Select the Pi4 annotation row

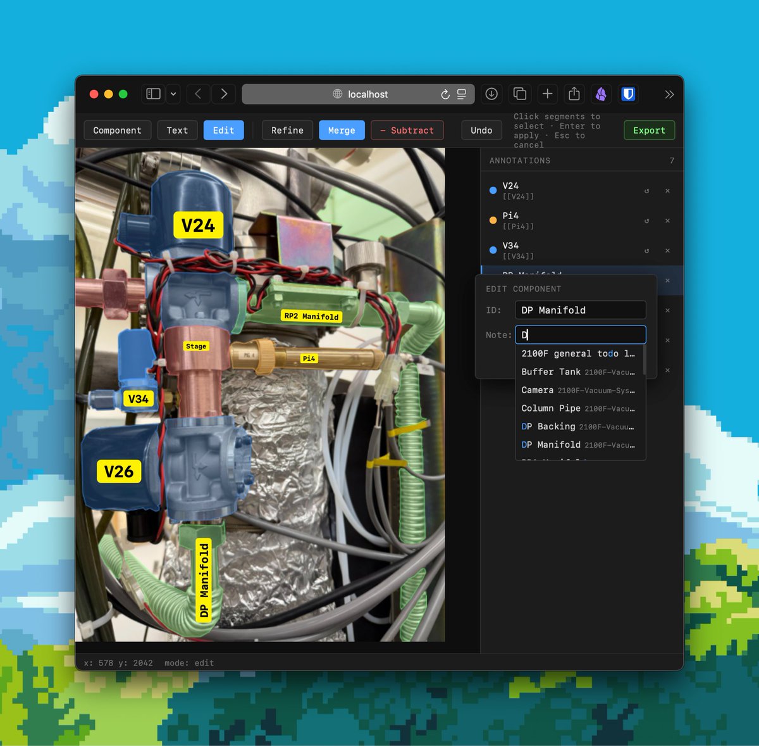[582, 220]
